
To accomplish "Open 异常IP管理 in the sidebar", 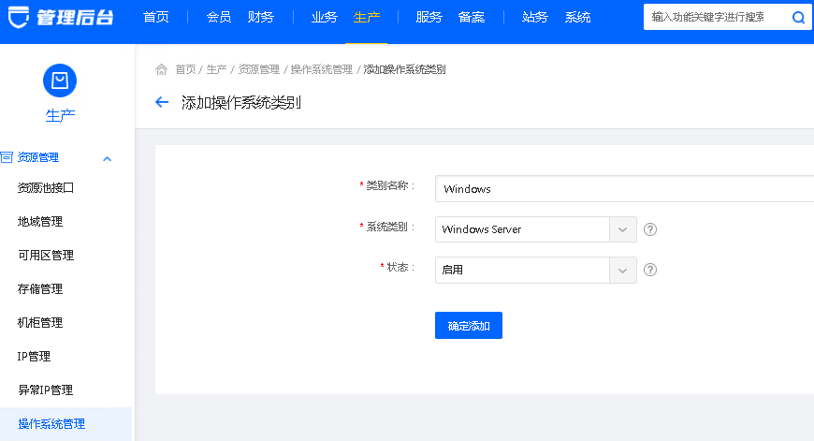I will [x=46, y=390].
